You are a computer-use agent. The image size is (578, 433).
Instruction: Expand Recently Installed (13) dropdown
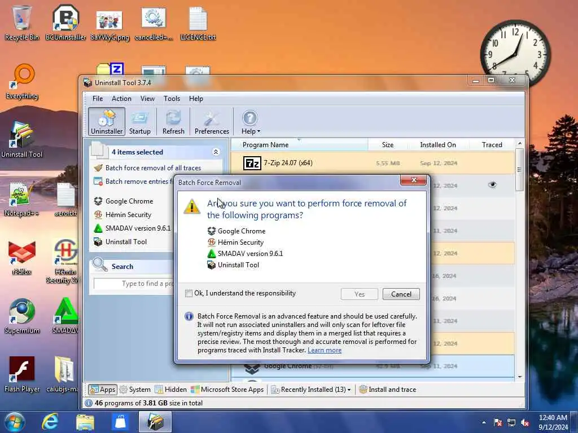(x=311, y=390)
